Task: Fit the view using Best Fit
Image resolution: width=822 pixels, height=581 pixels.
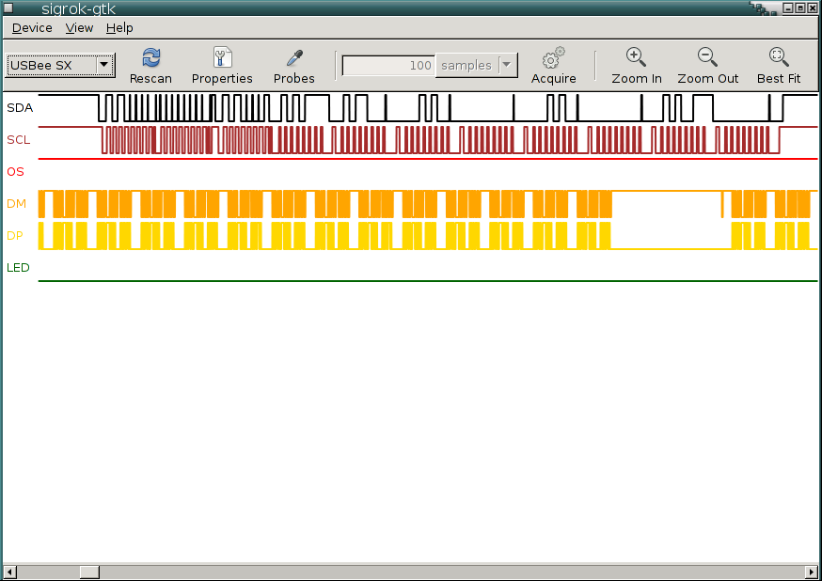Action: (778, 58)
